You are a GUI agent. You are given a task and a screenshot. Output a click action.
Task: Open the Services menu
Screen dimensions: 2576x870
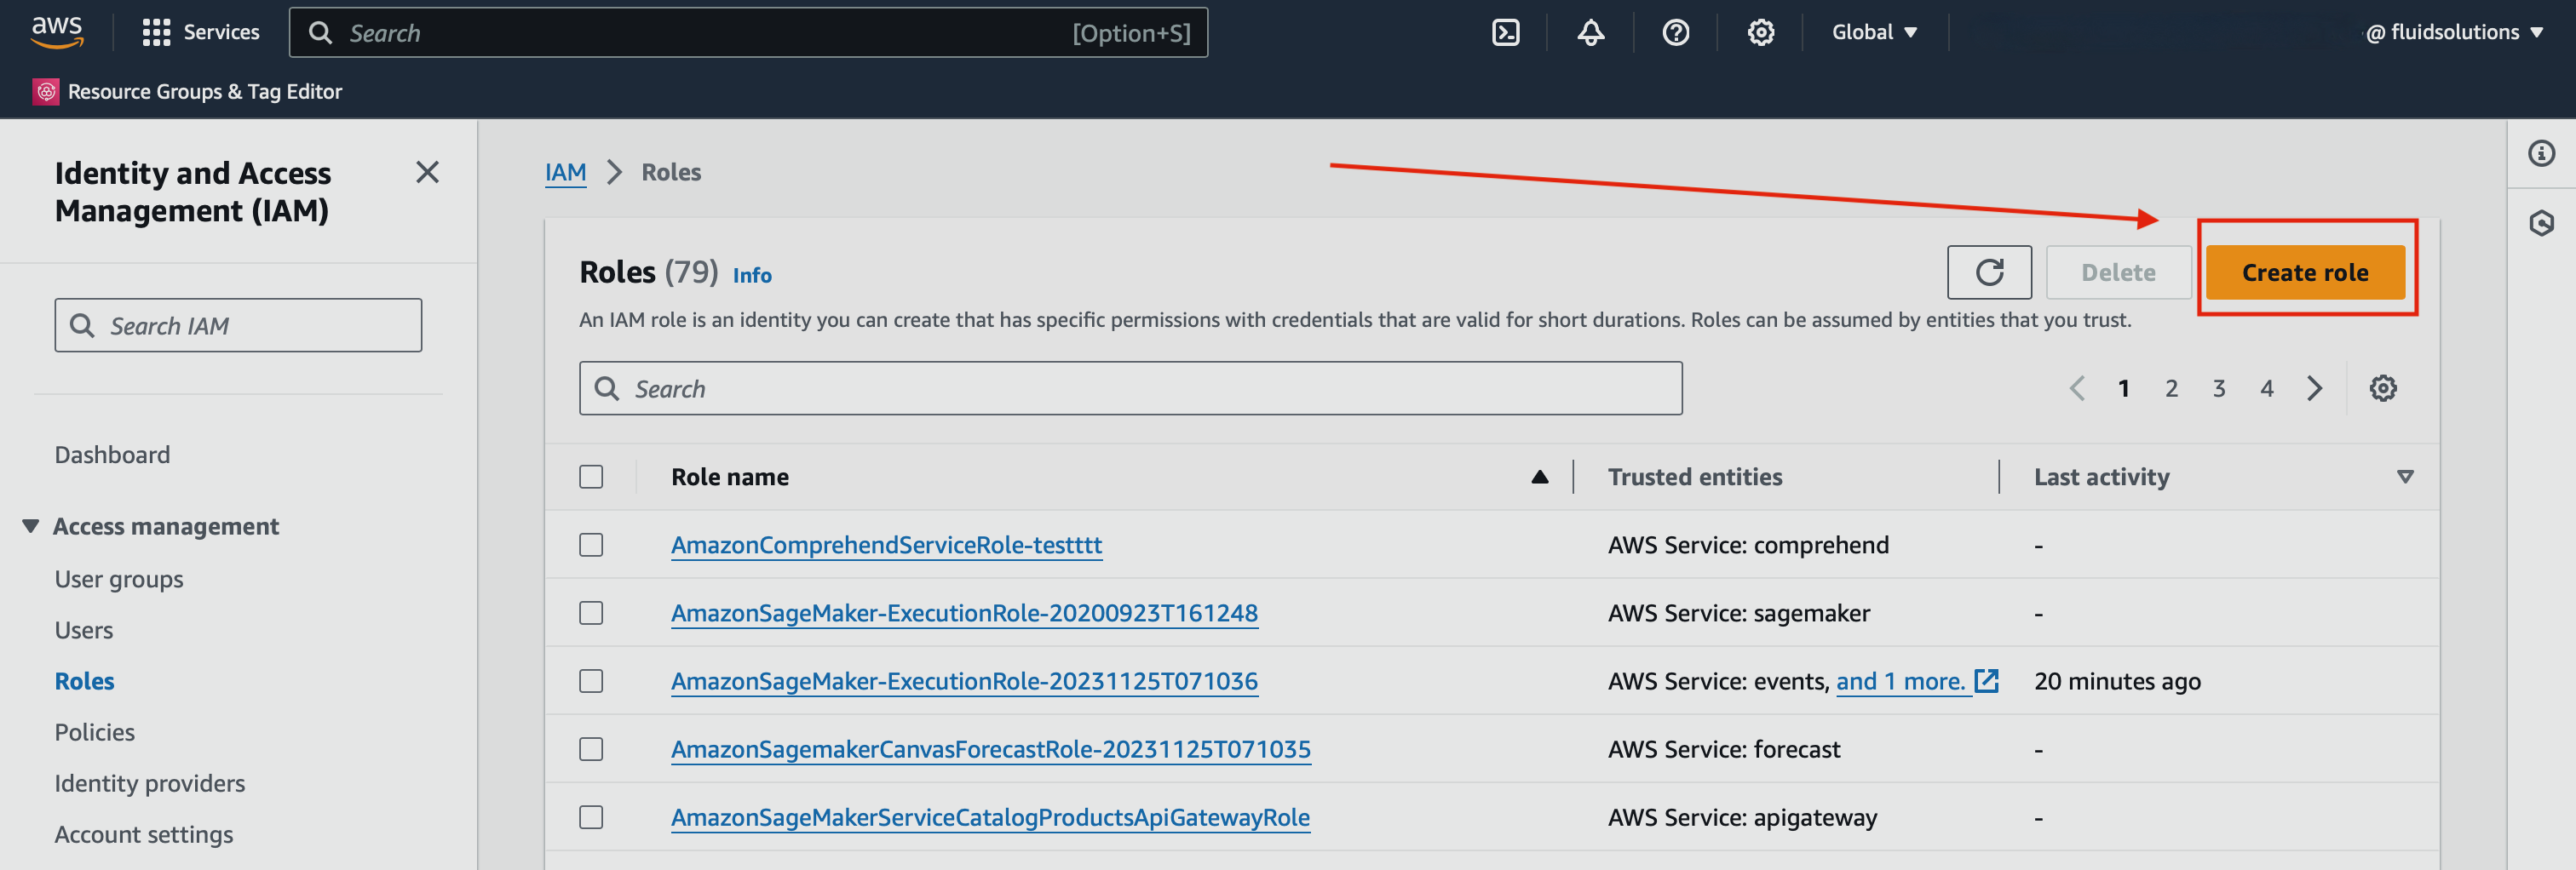pyautogui.click(x=201, y=31)
